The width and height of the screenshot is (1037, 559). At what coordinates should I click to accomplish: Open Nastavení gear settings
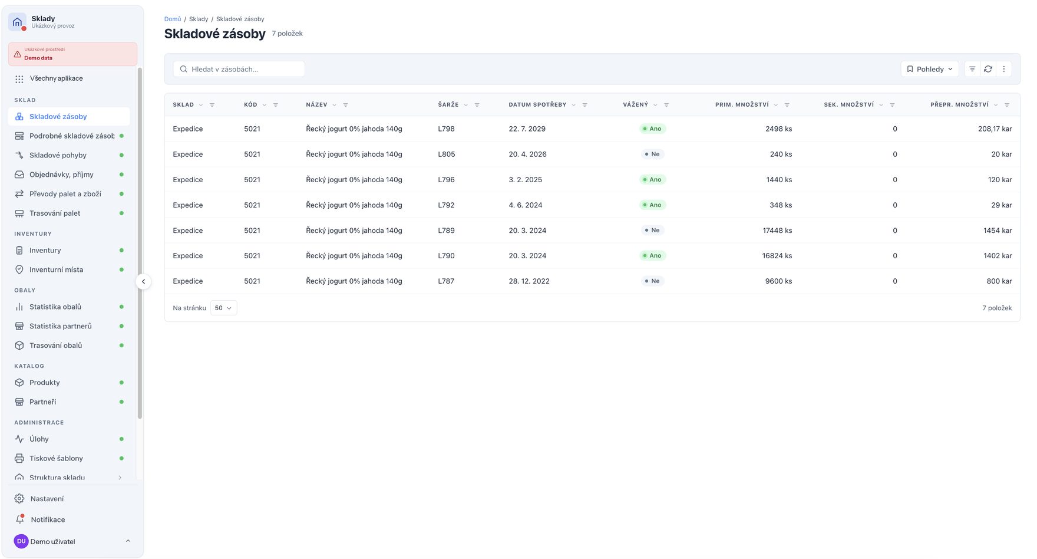tap(19, 499)
